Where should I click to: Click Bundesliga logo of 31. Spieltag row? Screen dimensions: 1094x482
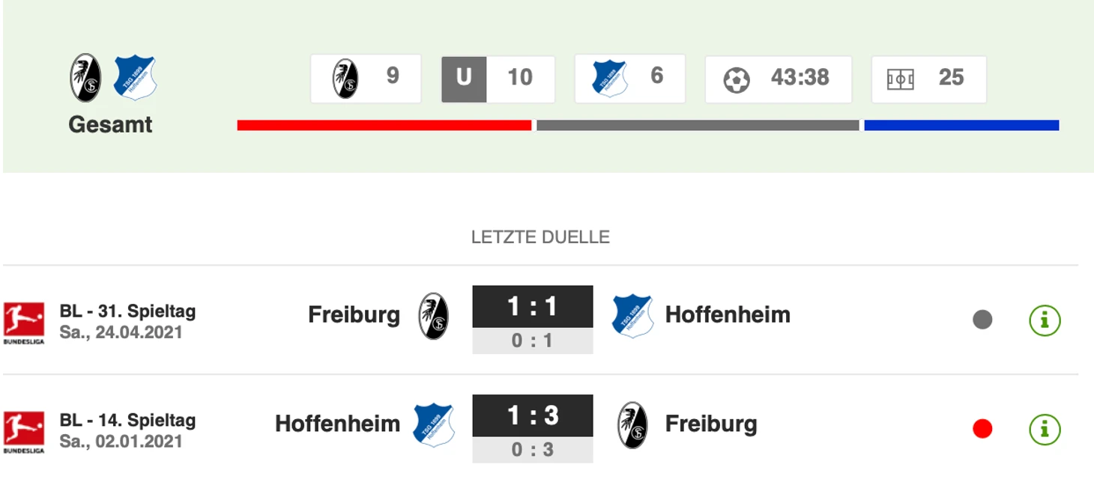click(24, 322)
